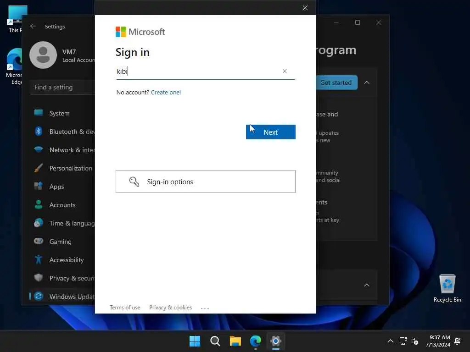
Task: Click the Settings gear on taskbar
Action: coord(276,341)
